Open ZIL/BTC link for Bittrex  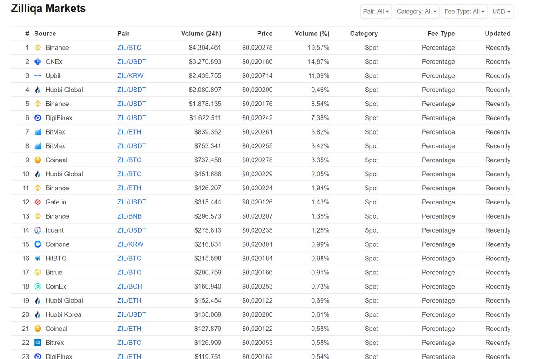[x=129, y=344]
